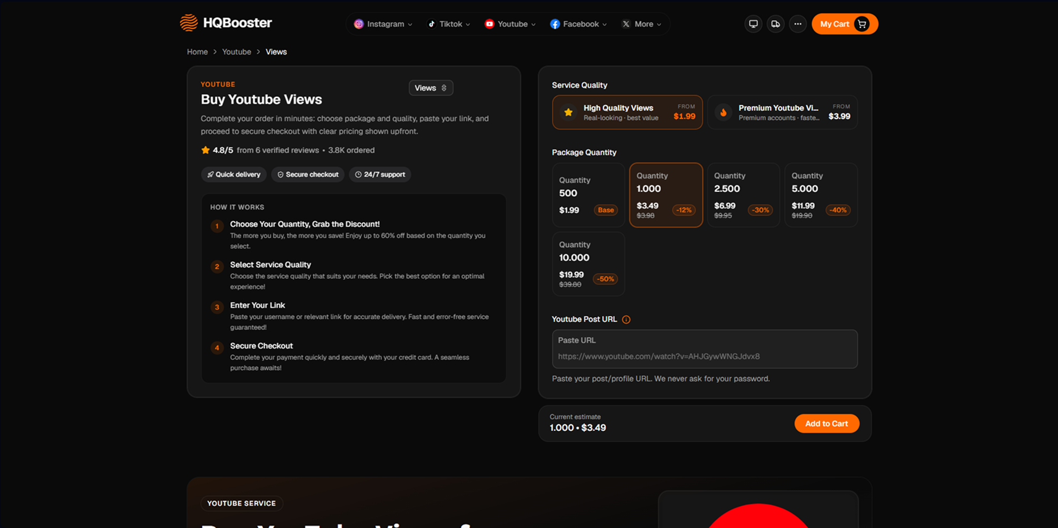Choose the 1.000 quantity package

[666, 195]
